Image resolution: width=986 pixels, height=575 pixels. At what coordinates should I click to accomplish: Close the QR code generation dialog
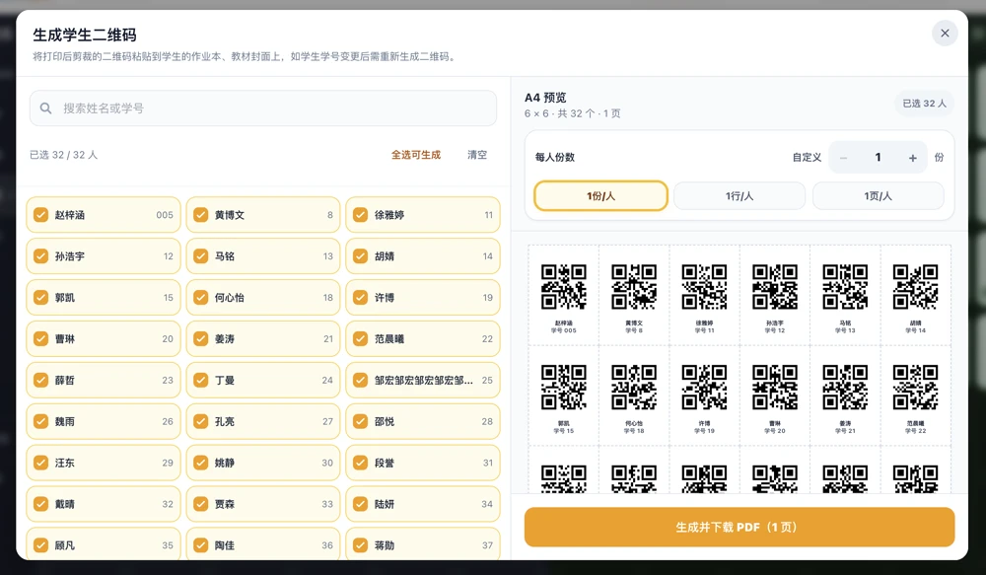coord(945,34)
